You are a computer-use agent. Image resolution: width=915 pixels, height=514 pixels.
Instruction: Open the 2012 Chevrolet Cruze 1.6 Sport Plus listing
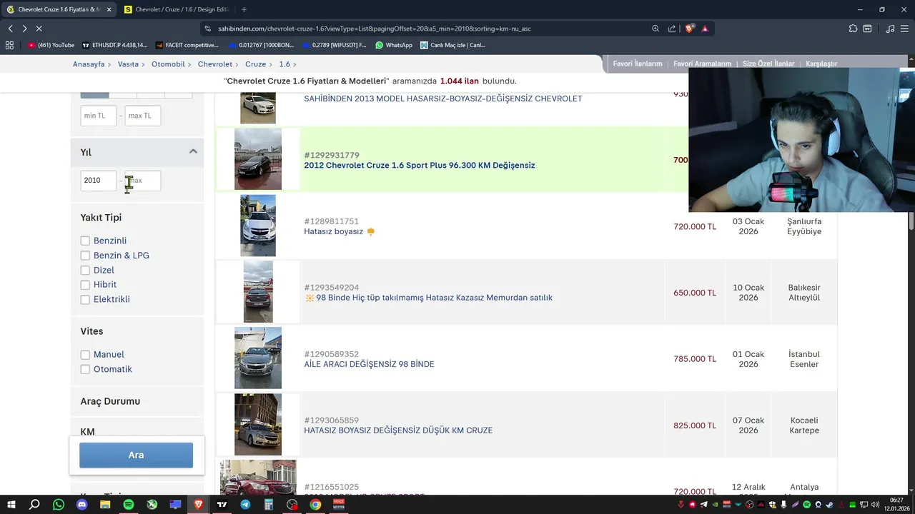(x=420, y=166)
